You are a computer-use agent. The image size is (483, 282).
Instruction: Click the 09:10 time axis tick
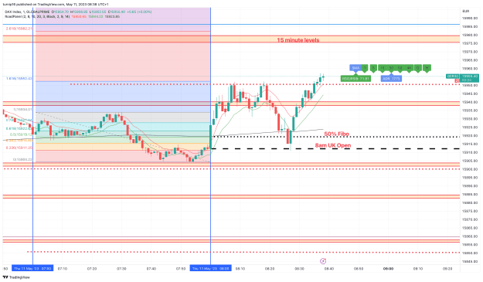pyautogui.click(x=417, y=269)
